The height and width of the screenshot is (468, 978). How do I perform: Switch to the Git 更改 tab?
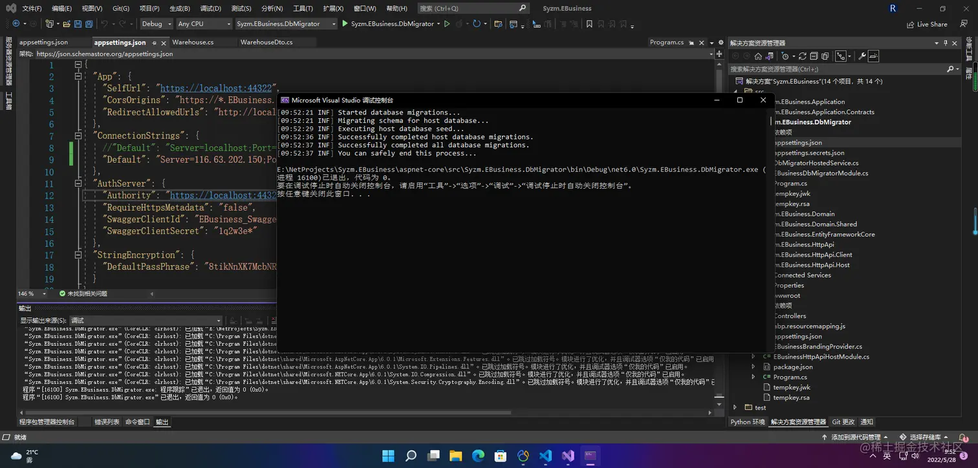843,422
